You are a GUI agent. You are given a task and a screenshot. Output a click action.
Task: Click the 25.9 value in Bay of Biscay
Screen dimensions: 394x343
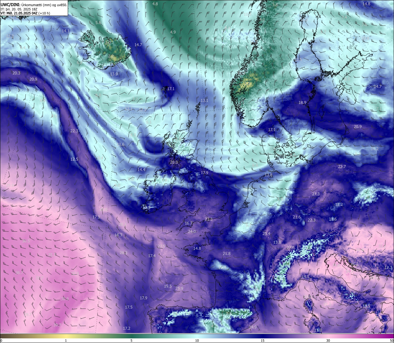coord(179,288)
